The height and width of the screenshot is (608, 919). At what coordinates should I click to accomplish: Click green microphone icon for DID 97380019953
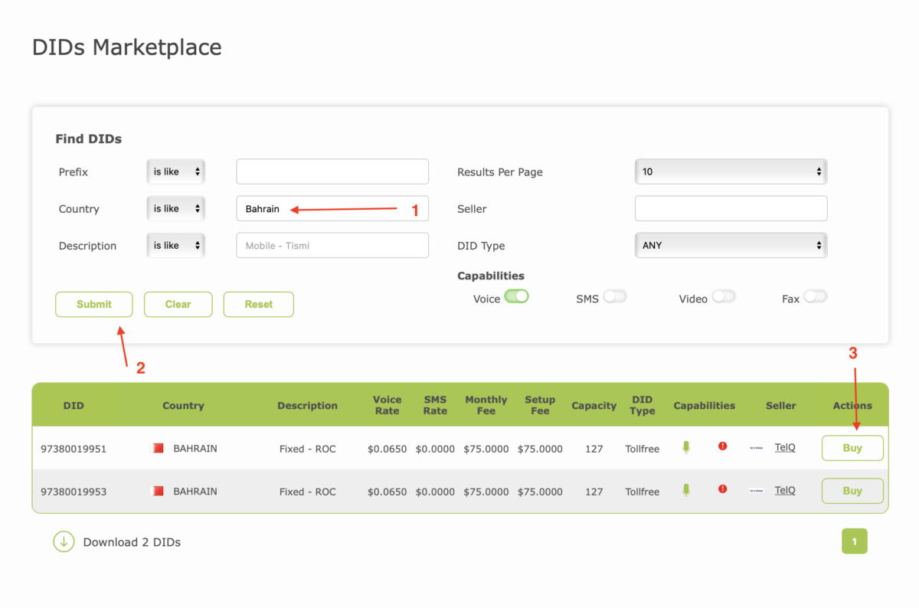[686, 490]
